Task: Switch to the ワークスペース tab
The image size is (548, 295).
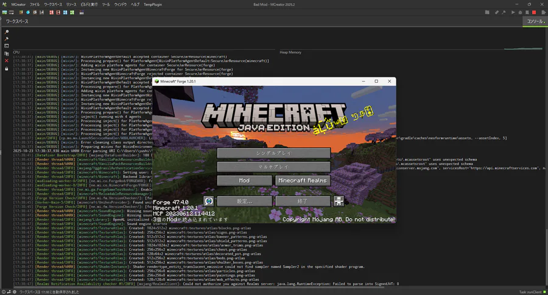Action: coord(17,21)
